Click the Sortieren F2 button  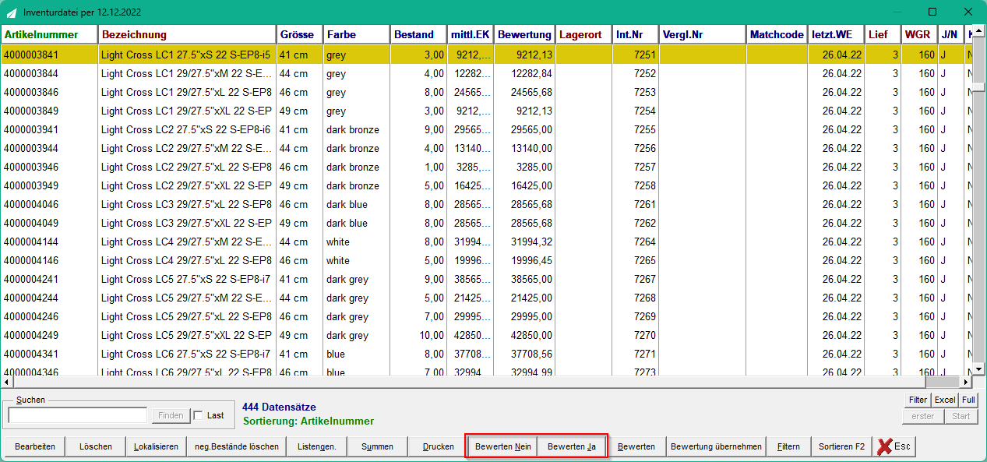pyautogui.click(x=841, y=446)
